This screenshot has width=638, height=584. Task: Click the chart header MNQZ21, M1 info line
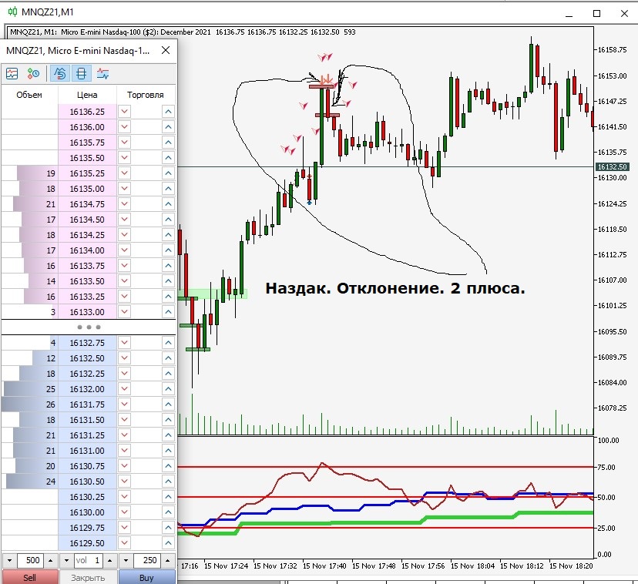click(183, 32)
